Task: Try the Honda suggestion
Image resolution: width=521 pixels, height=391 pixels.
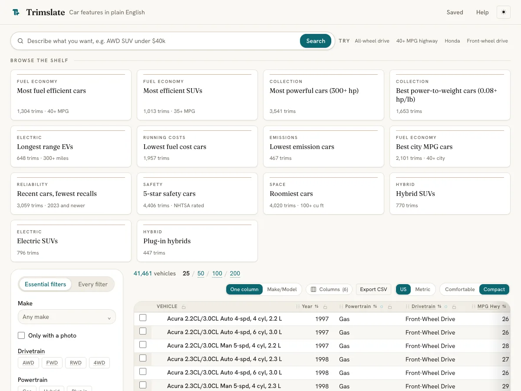Action: point(452,41)
